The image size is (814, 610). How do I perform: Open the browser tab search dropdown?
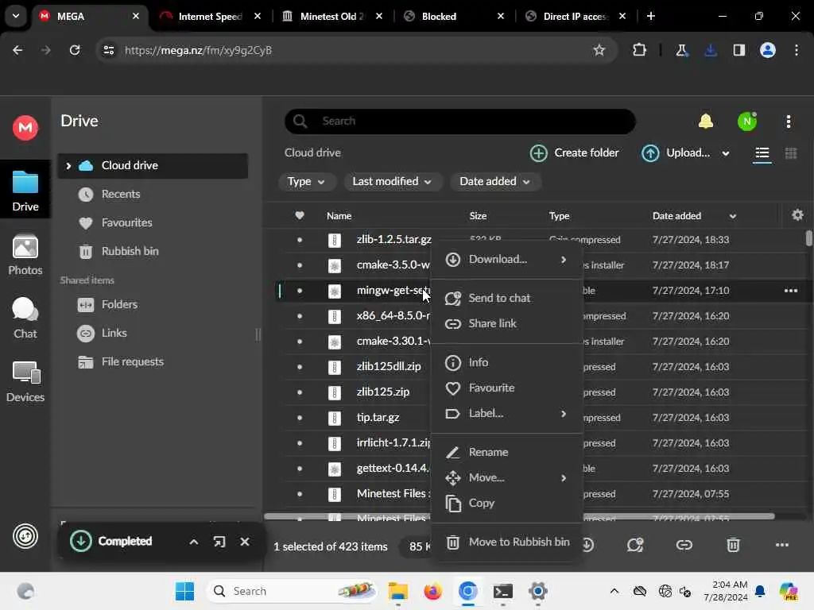[16, 16]
